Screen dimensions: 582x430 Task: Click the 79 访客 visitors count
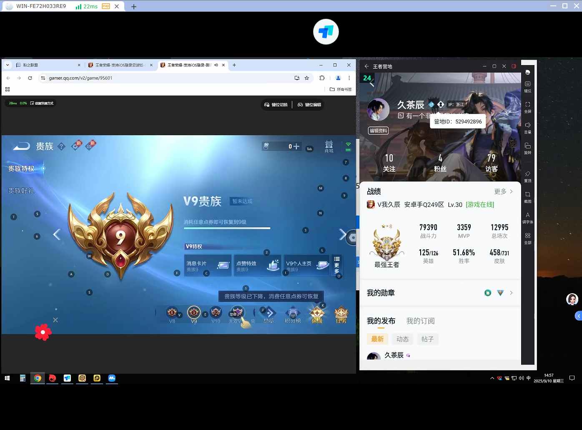[492, 163]
